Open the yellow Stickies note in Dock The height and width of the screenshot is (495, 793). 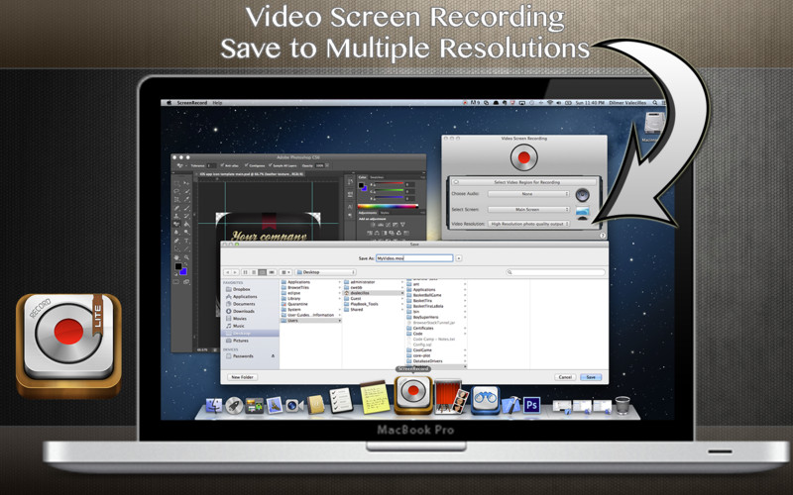tap(375, 398)
